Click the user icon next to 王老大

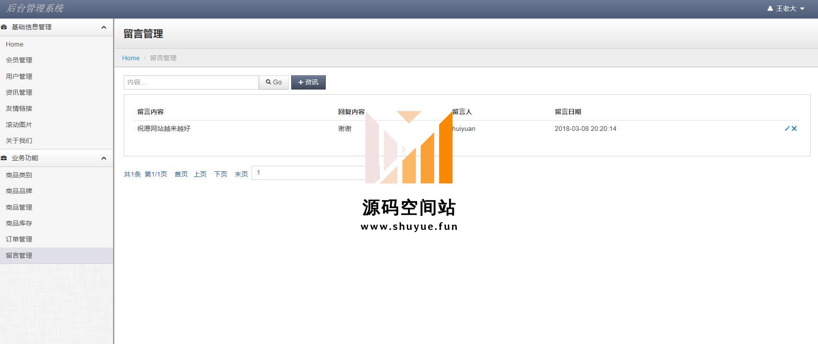[x=770, y=9]
